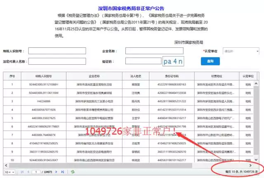Go to the previous results page
The image size is (264, 178).
click(28, 172)
